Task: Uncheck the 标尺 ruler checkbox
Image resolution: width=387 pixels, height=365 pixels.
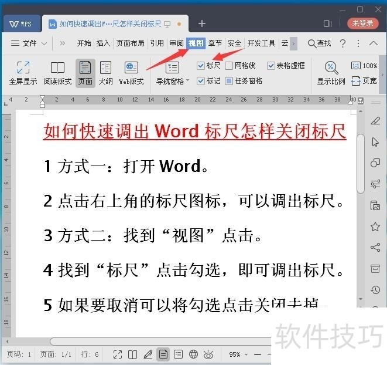Action: point(201,66)
